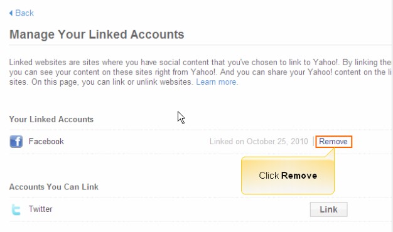Click the Your Linked Accounts section heading
393x232 pixels.
pos(51,119)
